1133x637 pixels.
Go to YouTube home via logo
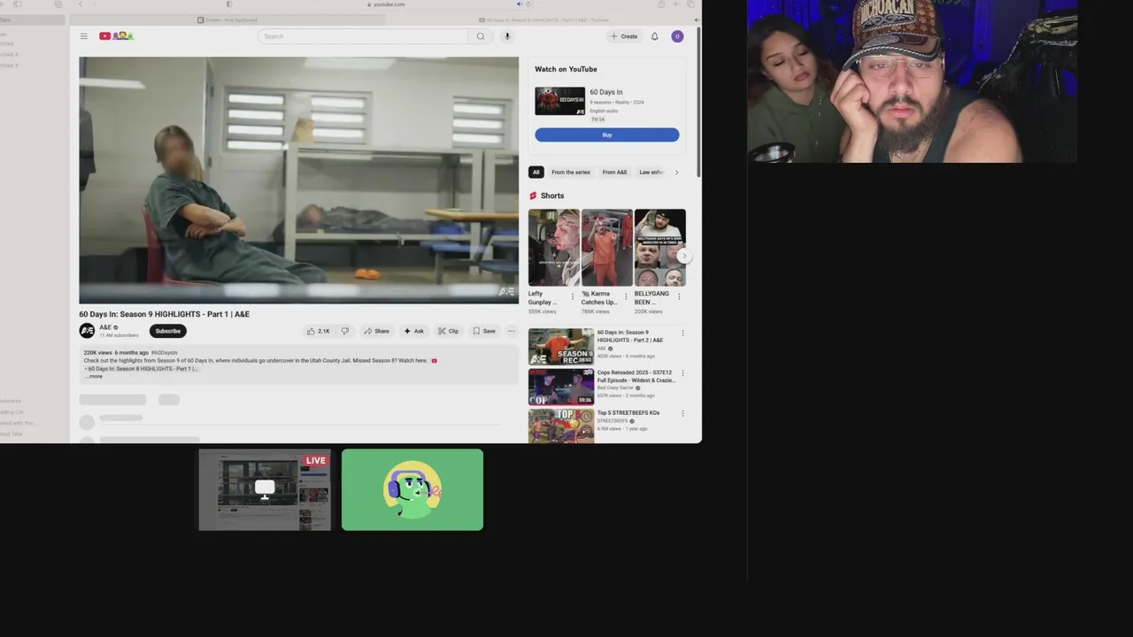point(116,36)
